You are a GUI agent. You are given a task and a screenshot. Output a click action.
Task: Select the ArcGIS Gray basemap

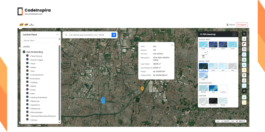pyautogui.click(x=233, y=67)
